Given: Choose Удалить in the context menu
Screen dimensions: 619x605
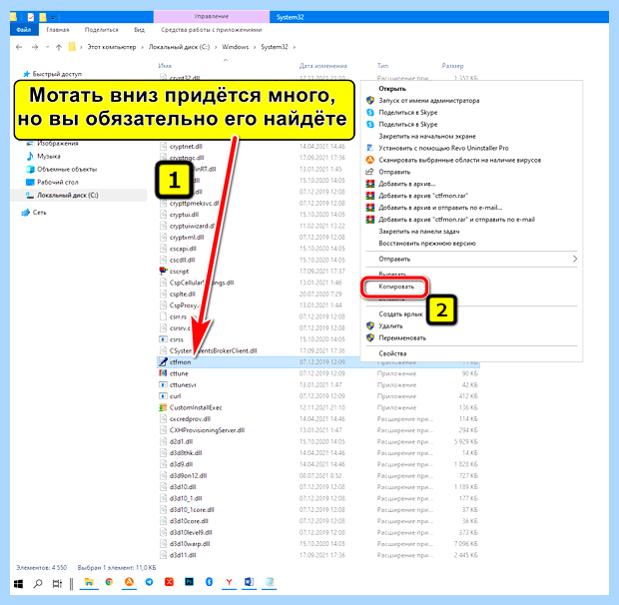Looking at the screenshot, I should click(390, 326).
